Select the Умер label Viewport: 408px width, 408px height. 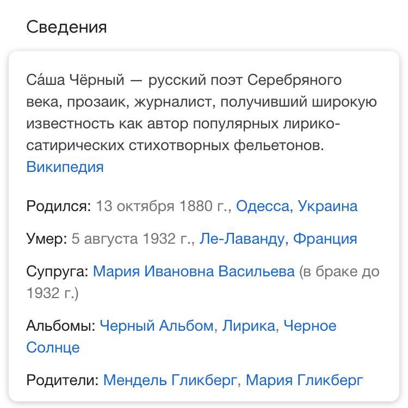tap(47, 239)
